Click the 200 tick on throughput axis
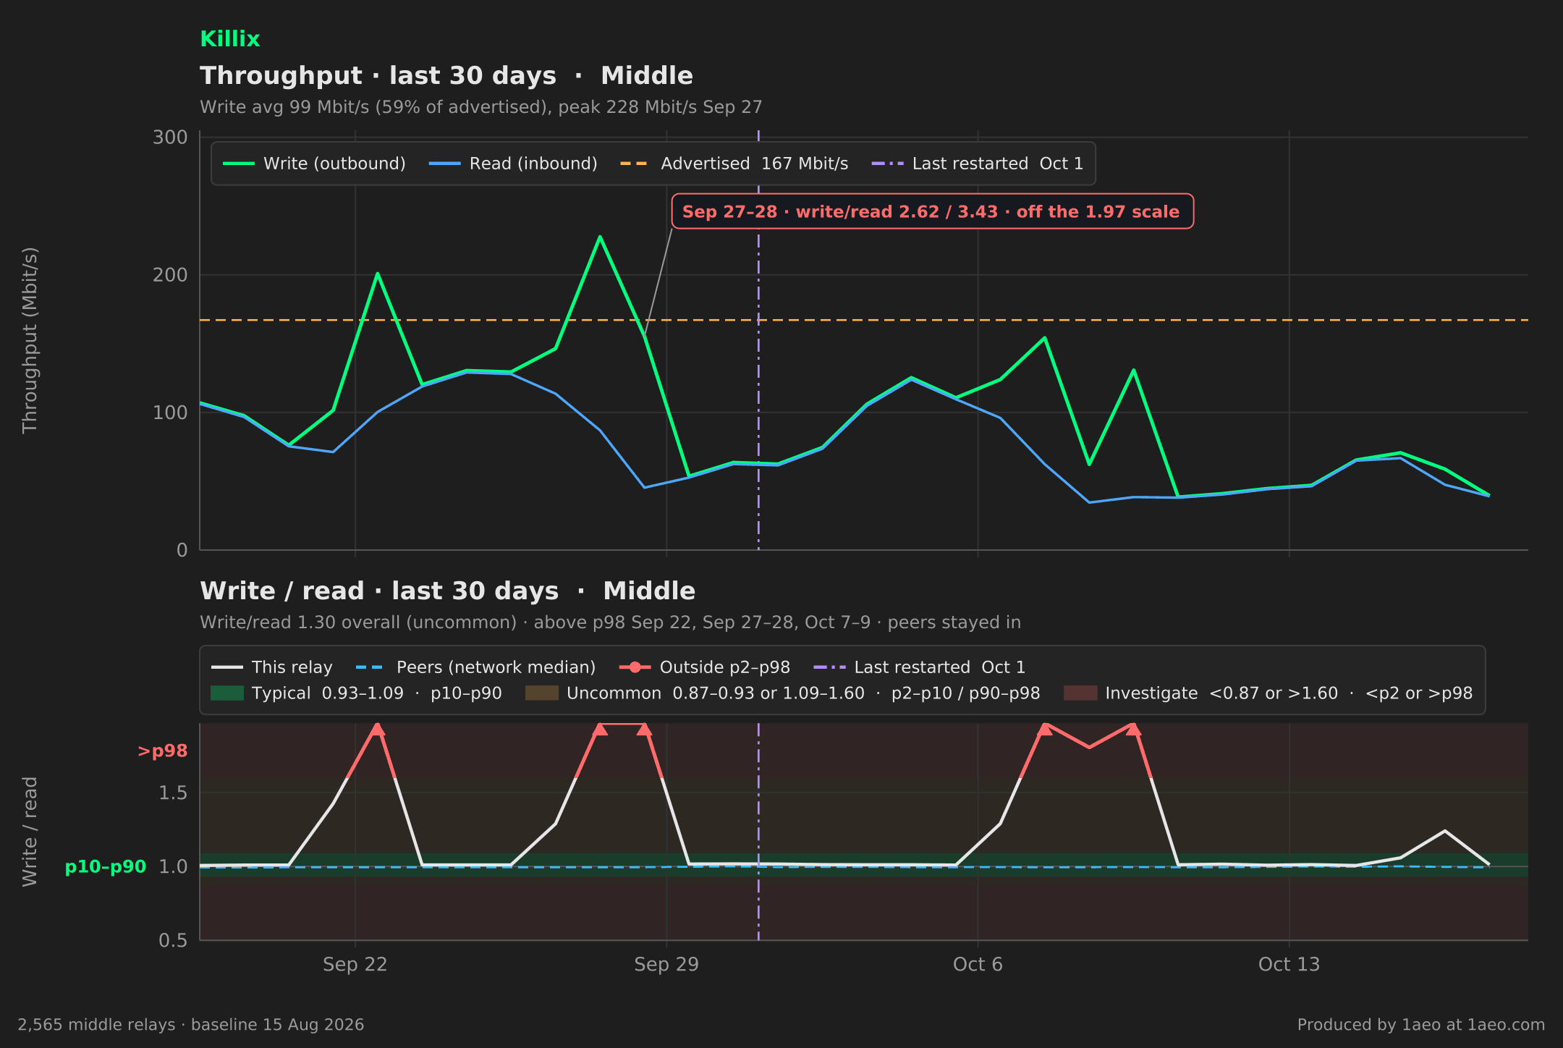Viewport: 1563px width, 1048px height. (x=170, y=275)
